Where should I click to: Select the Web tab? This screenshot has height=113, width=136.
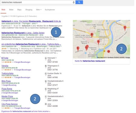click(3, 10)
